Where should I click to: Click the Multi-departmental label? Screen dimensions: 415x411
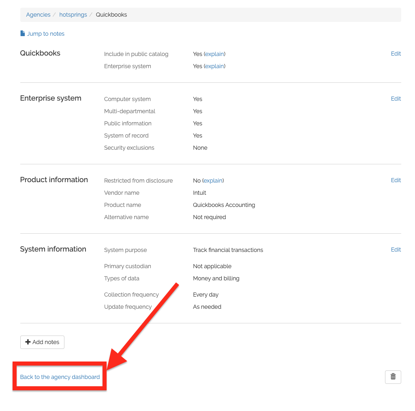point(129,111)
